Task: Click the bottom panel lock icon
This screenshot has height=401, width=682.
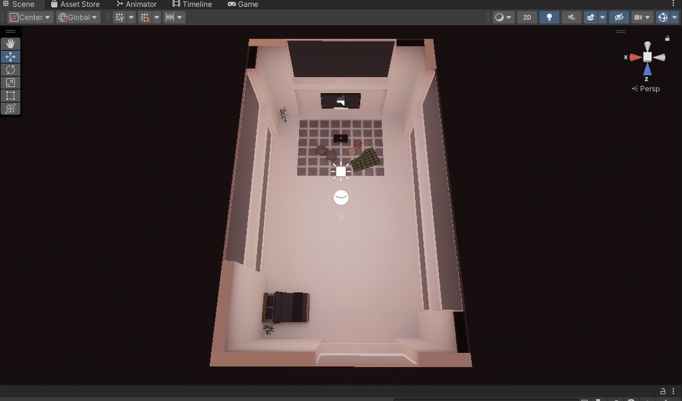Action: [663, 391]
